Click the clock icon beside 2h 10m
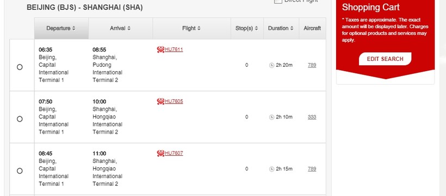Screen dimensions: 446x196 click(271, 117)
